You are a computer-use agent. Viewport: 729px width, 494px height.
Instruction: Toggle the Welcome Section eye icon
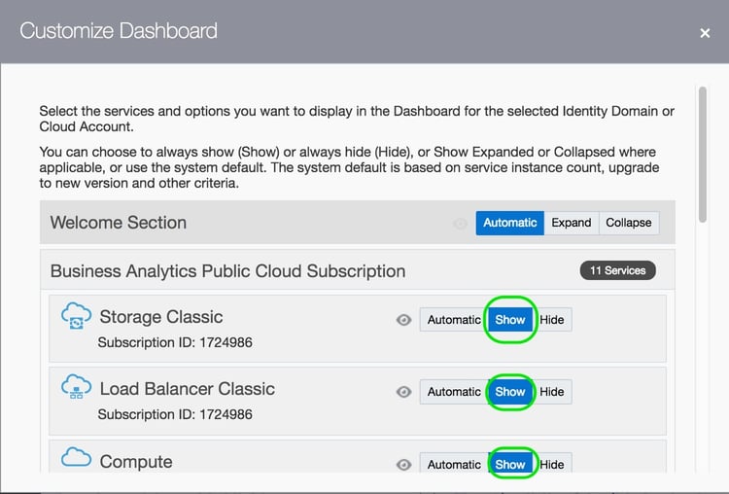point(460,224)
